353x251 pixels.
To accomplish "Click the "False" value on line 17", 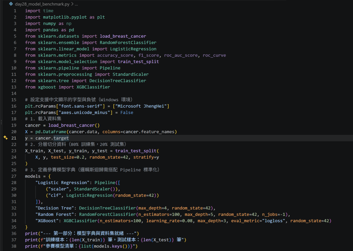I will tap(127, 112).
